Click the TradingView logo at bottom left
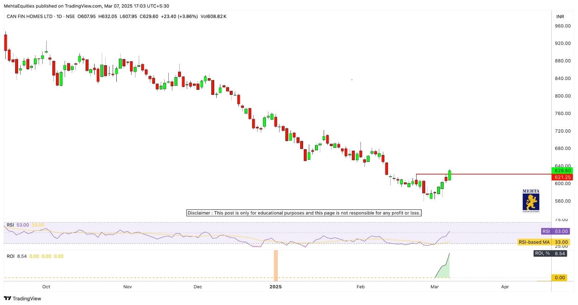 tap(22, 299)
